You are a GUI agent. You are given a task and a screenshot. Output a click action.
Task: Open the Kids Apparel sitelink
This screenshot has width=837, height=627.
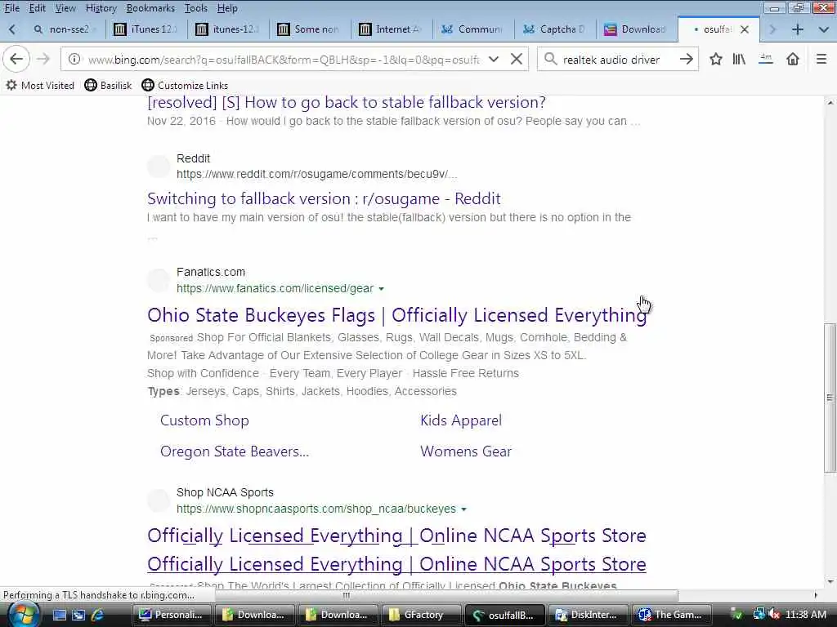461,420
